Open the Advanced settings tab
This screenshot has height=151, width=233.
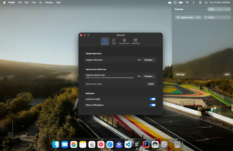pyautogui.click(x=135, y=41)
